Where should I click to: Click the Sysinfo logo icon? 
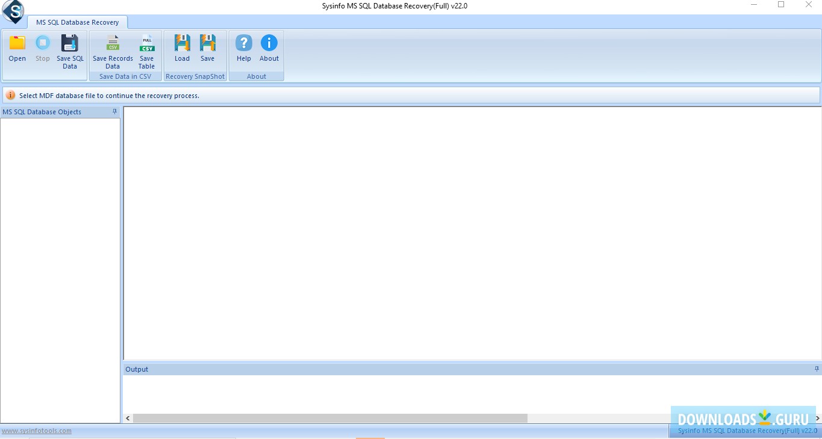point(12,12)
